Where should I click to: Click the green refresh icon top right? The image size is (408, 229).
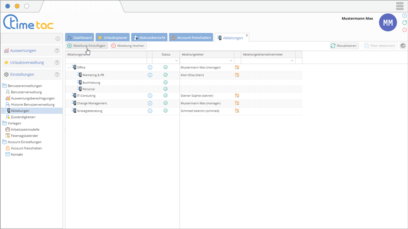[x=404, y=23]
